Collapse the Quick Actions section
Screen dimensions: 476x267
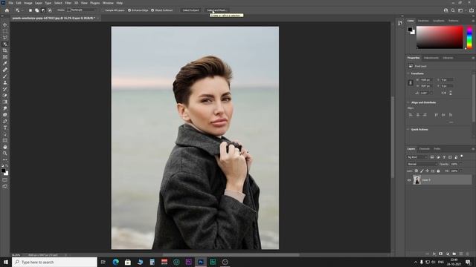408,129
